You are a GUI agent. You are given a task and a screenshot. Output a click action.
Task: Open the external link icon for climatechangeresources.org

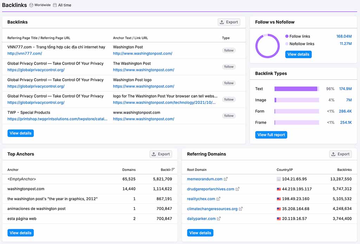click(240, 209)
